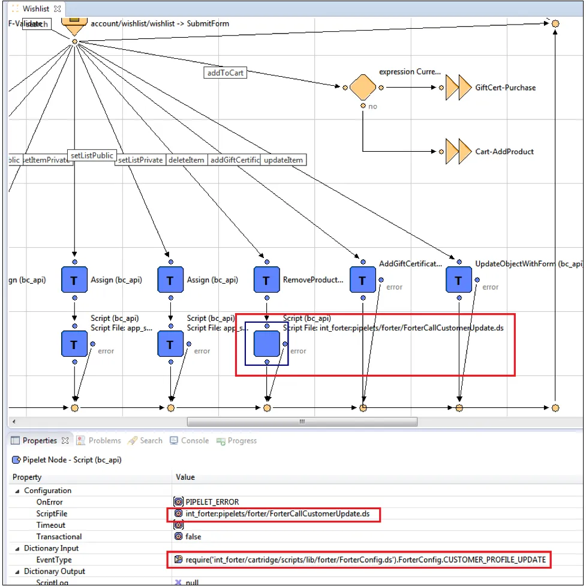Switch to the Problems tab

pos(98,441)
